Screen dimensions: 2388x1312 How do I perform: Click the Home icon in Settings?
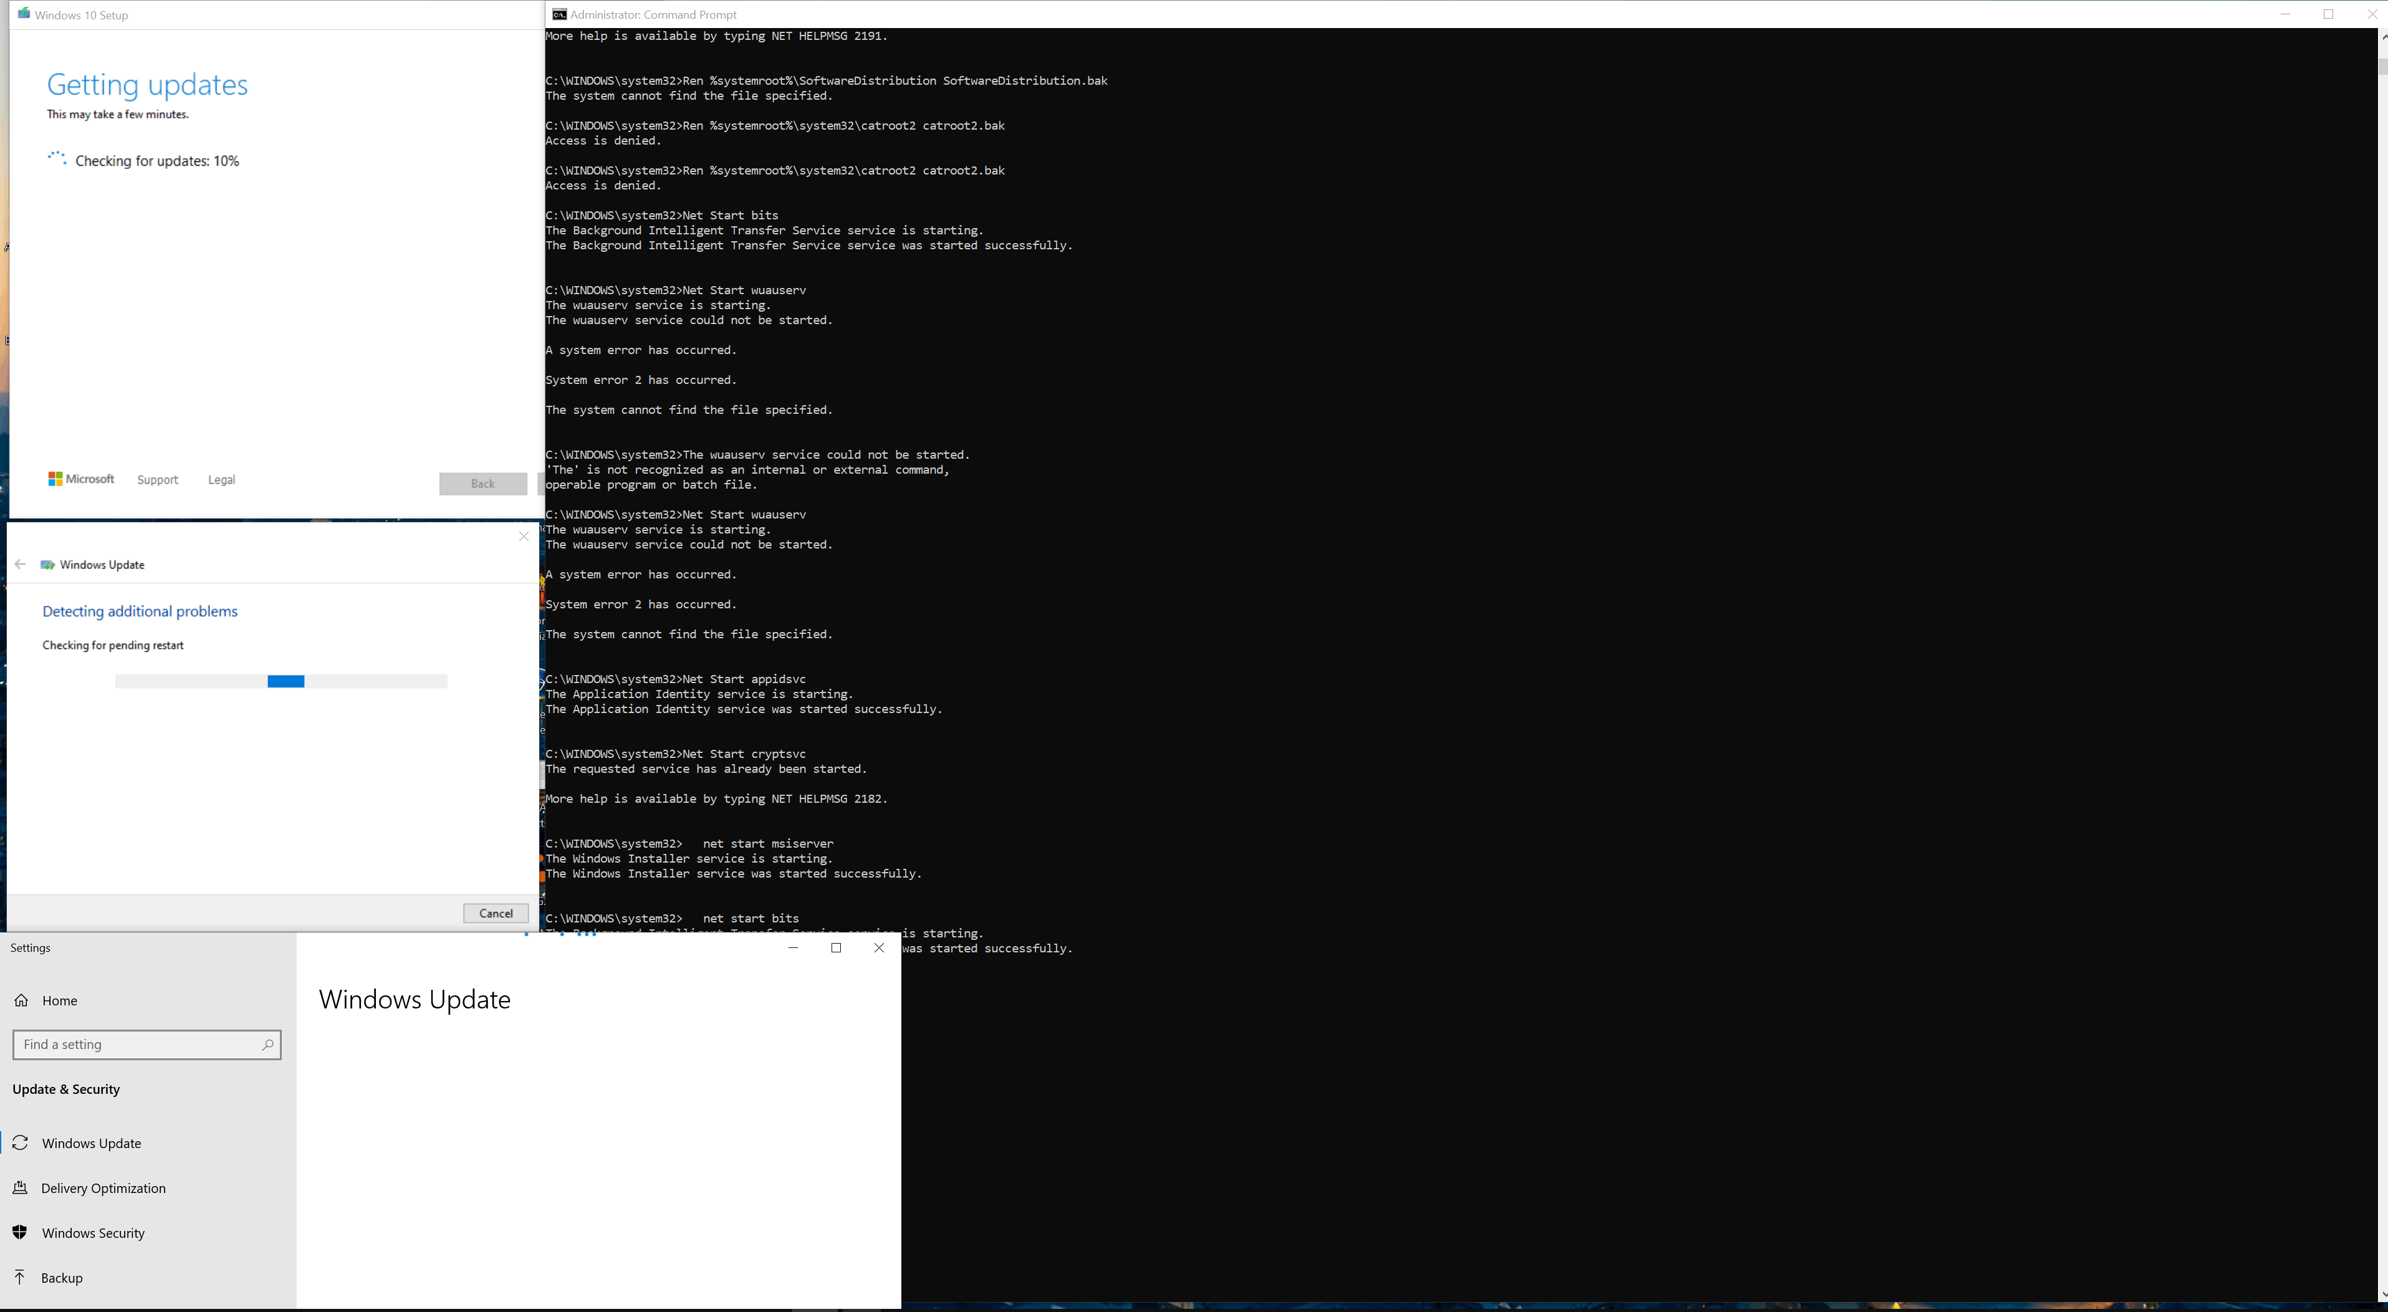point(21,1000)
